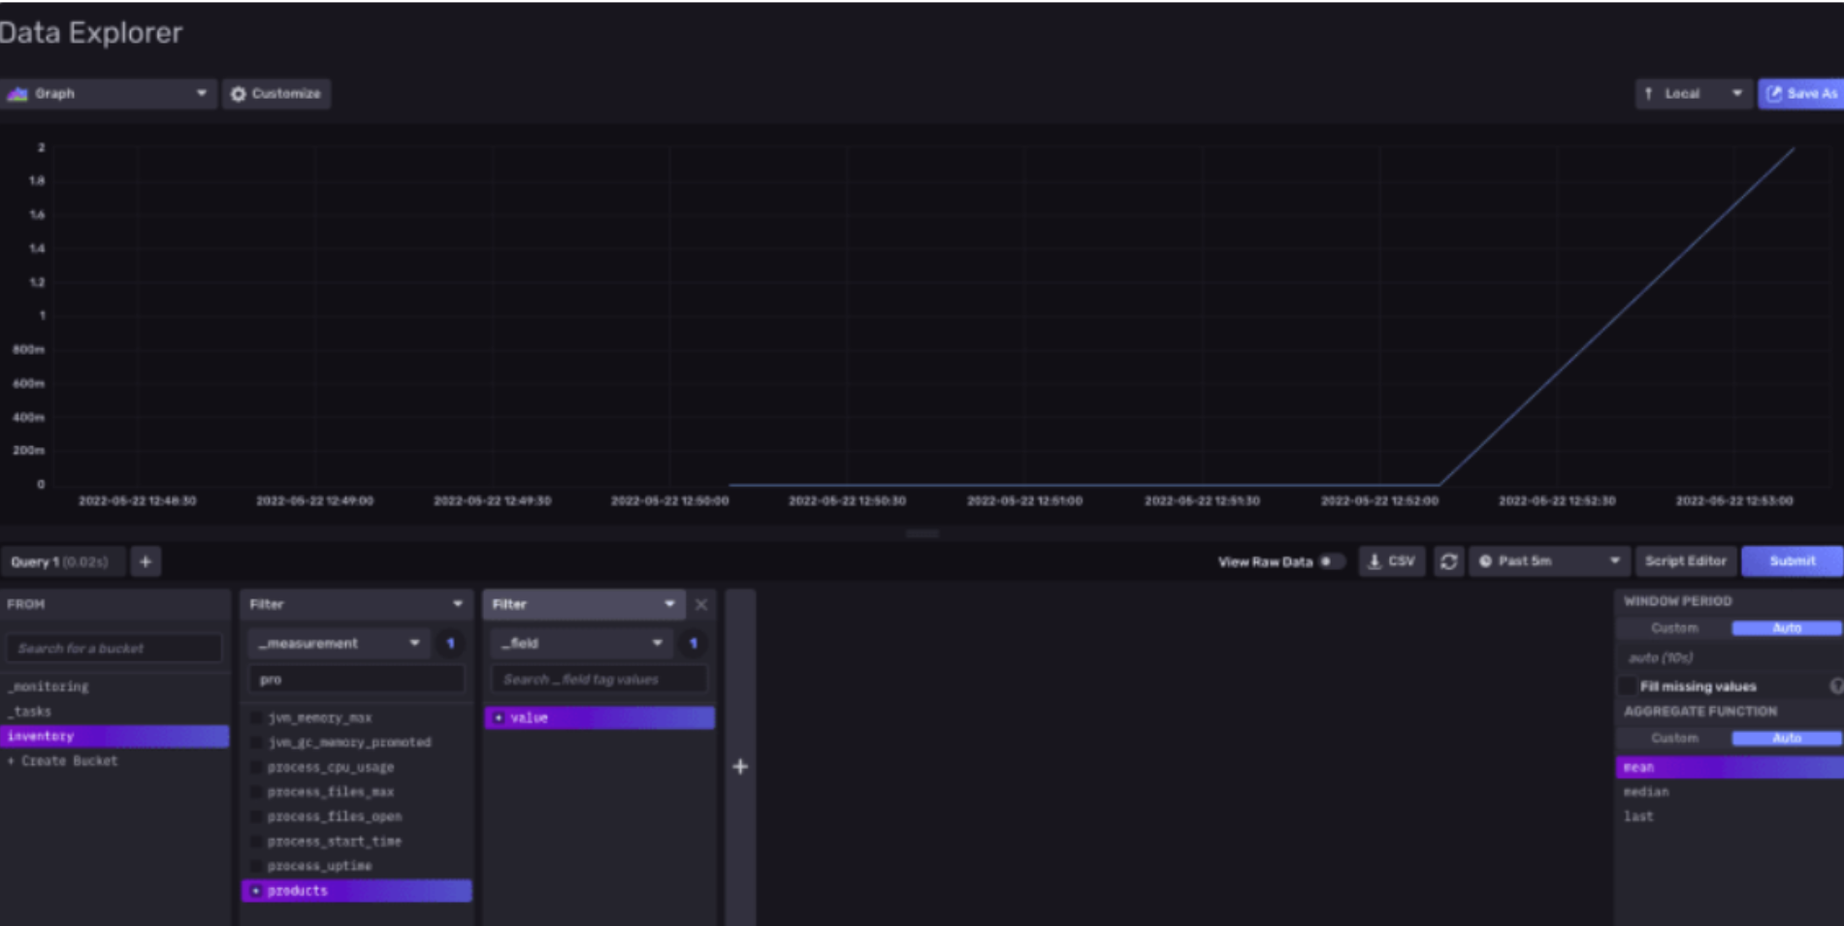Check the jvm_memory_max measurement

[257, 718]
